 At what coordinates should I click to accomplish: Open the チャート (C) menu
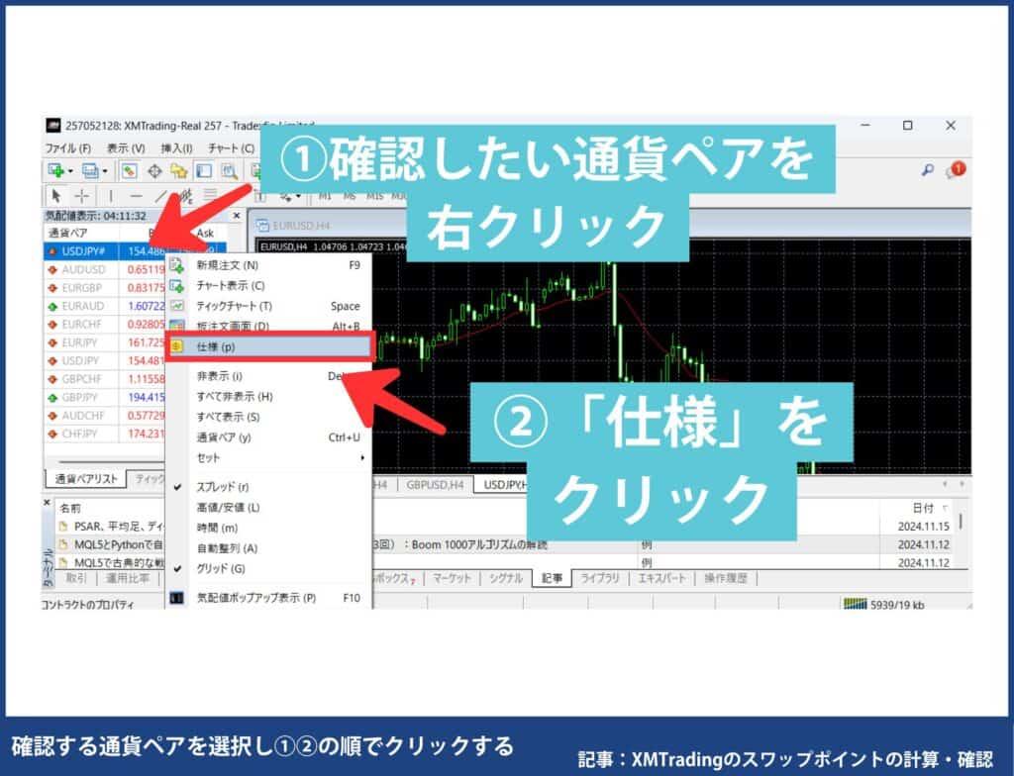[x=231, y=148]
